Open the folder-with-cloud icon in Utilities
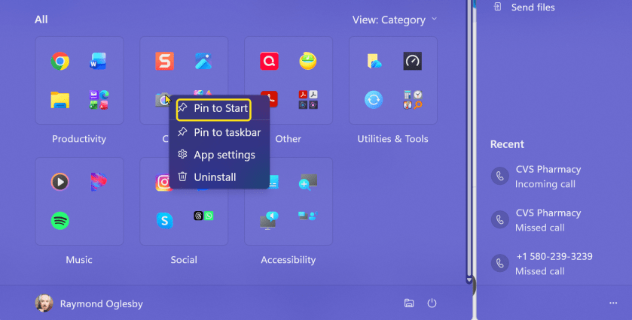 pyautogui.click(x=374, y=61)
